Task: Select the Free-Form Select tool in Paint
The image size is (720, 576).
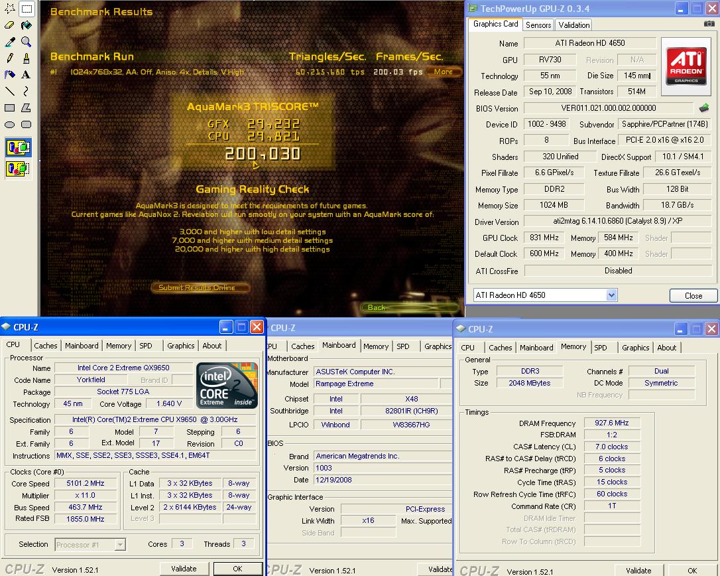Action: [10, 8]
